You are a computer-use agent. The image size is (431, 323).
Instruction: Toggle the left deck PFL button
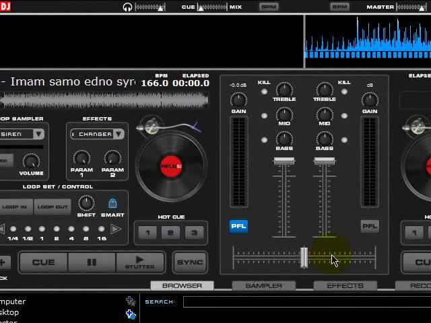[x=238, y=226]
